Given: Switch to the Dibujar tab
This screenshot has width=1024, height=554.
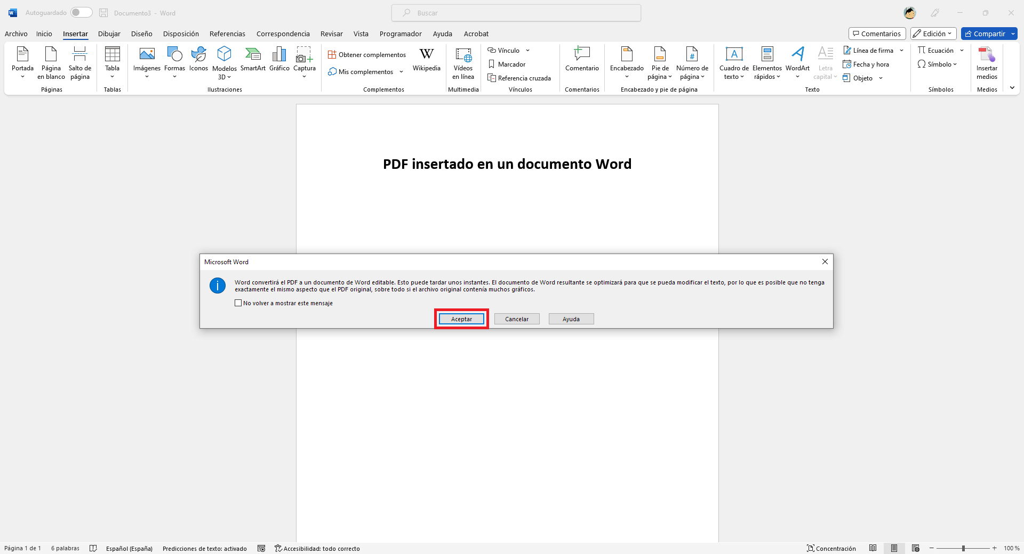Looking at the screenshot, I should coord(109,34).
